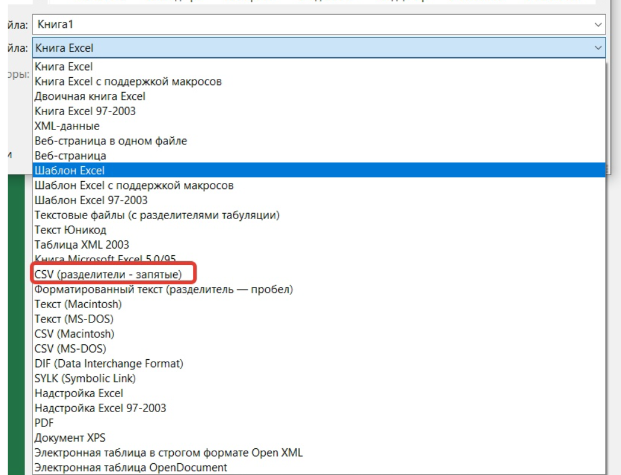Select Электронная таблица OpenDocument
The width and height of the screenshot is (621, 475).
pos(319,467)
